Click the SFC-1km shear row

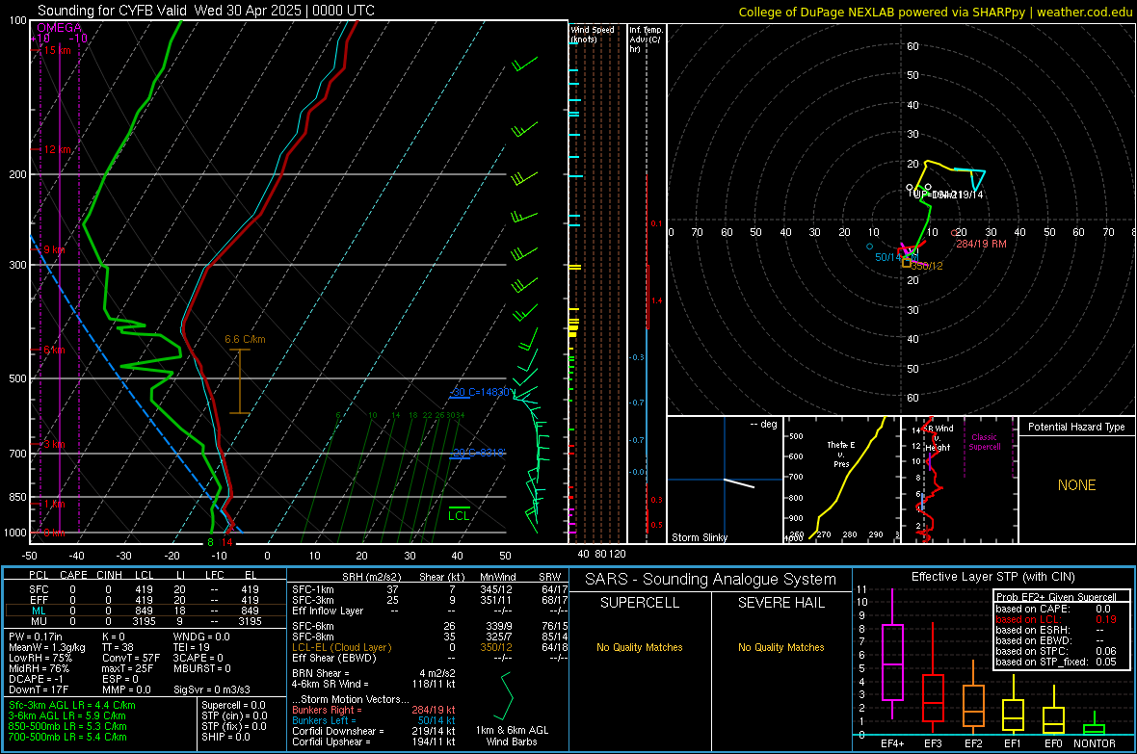(x=430, y=590)
